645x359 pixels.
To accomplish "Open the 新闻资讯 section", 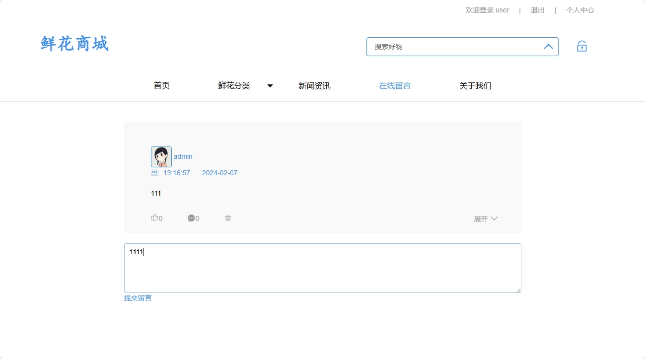I will tap(314, 85).
